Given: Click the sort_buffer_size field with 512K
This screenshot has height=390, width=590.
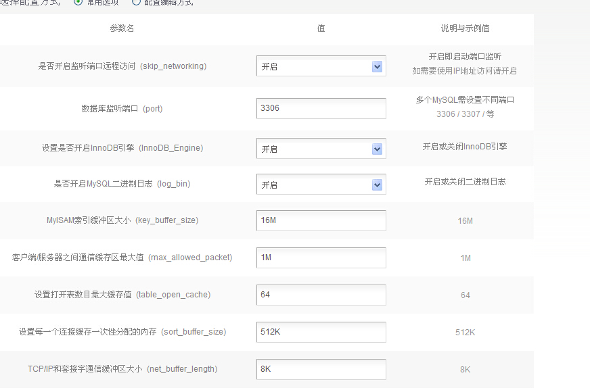Looking at the screenshot, I should 321,332.
